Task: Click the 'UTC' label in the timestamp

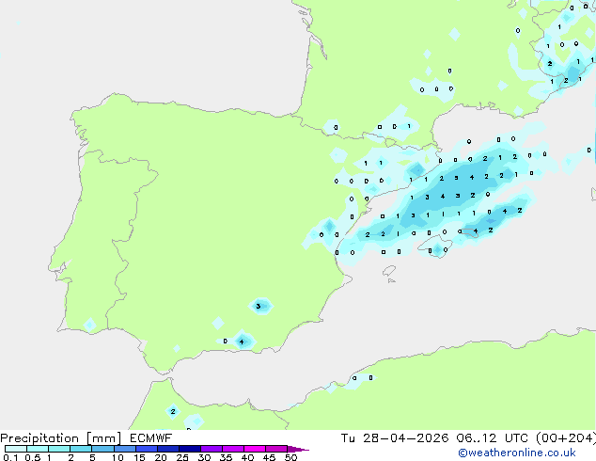Action: click(x=517, y=438)
